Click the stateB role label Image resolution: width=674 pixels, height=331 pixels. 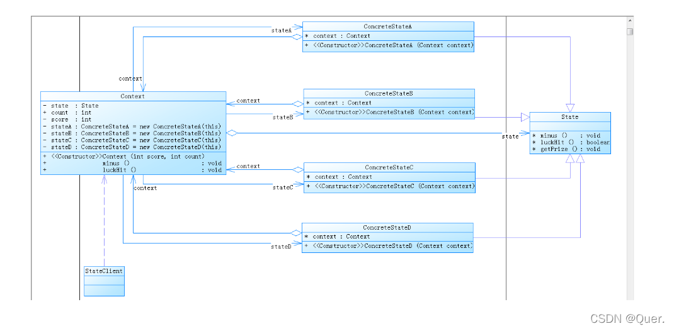283,117
